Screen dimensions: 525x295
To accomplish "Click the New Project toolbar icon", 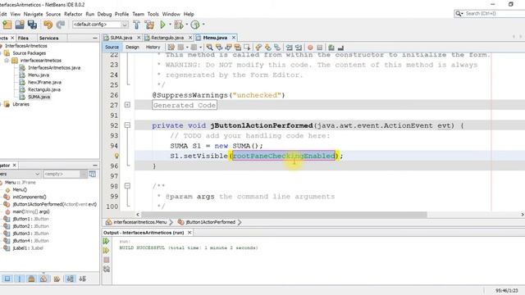I will [x=7, y=25].
